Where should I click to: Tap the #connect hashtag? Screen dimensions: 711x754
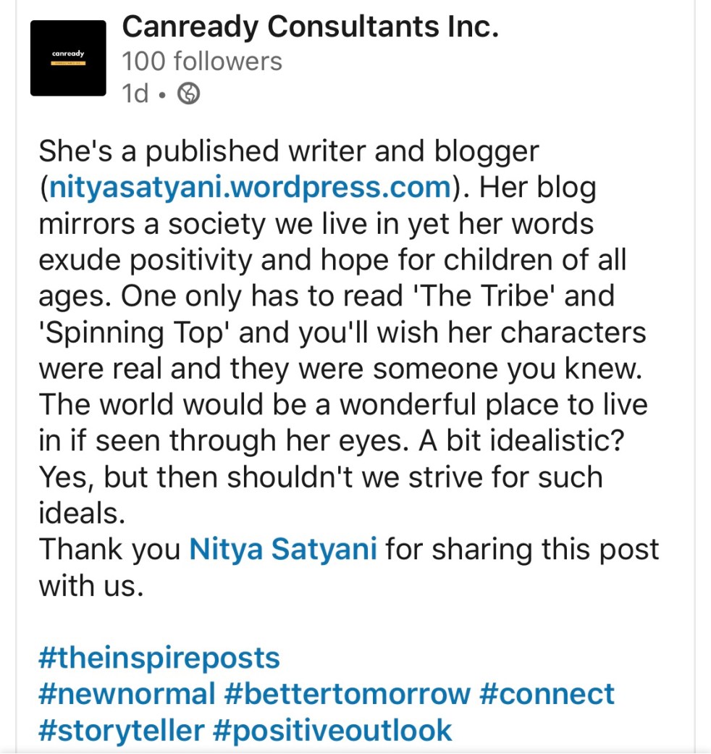[x=547, y=694]
